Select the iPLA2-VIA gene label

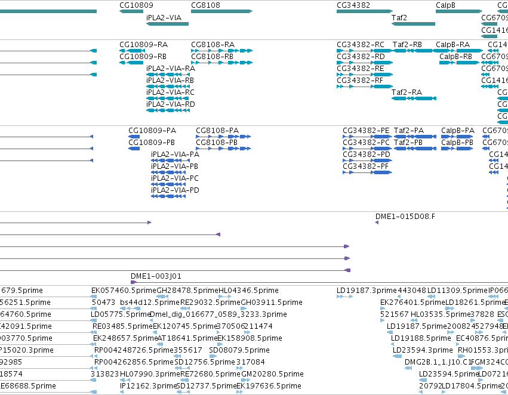pos(164,17)
